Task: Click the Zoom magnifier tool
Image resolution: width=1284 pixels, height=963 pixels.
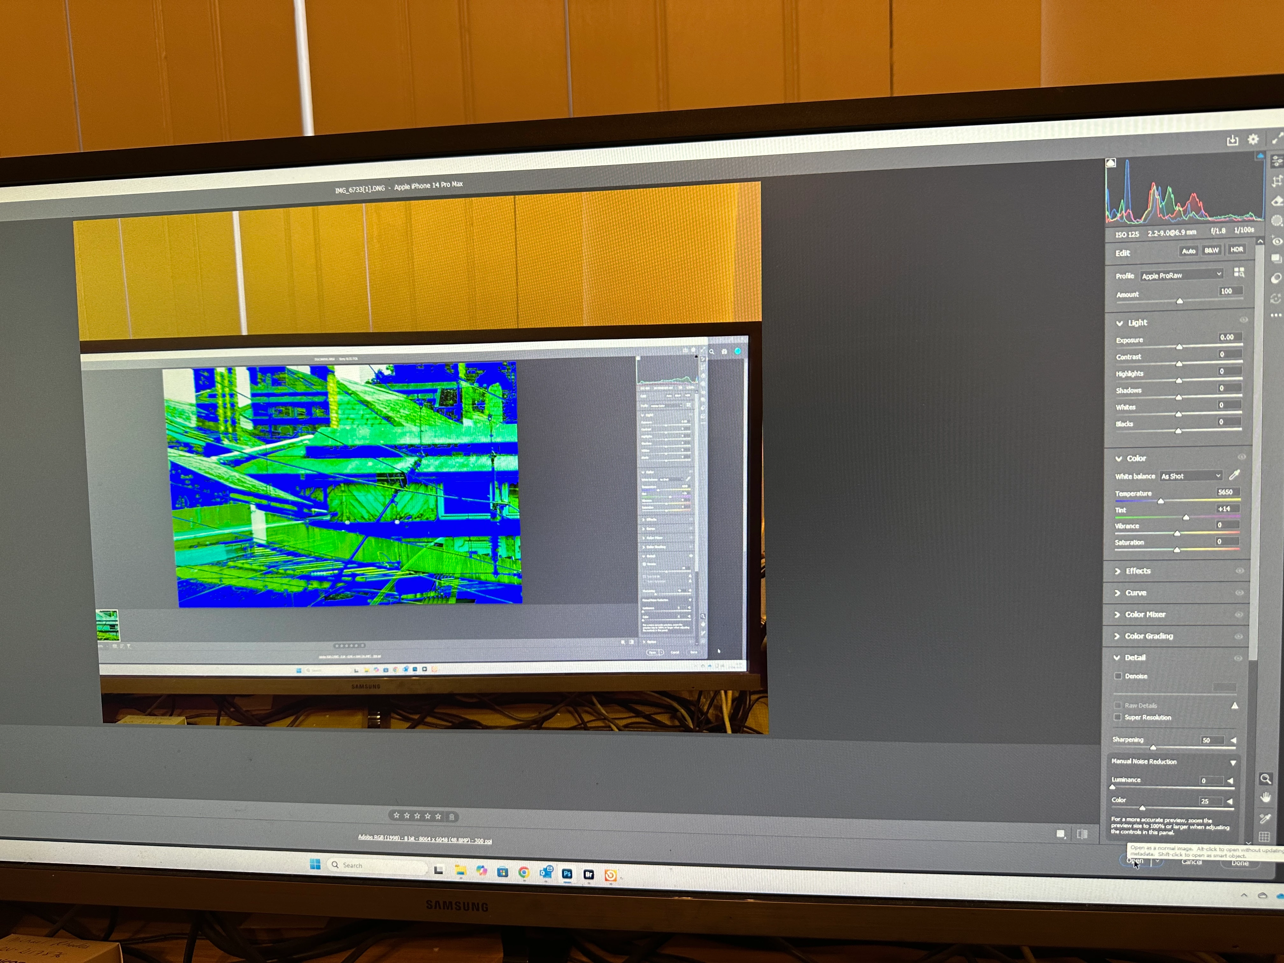Action: pyautogui.click(x=1266, y=779)
